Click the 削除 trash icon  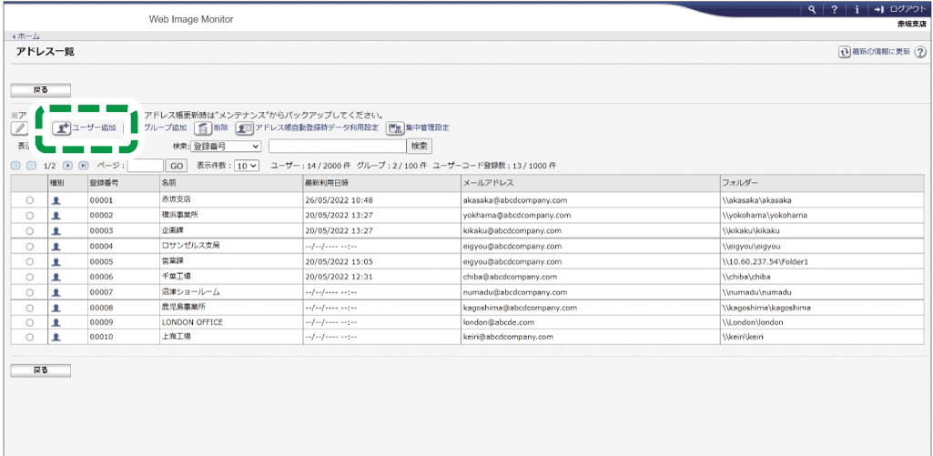click(203, 128)
